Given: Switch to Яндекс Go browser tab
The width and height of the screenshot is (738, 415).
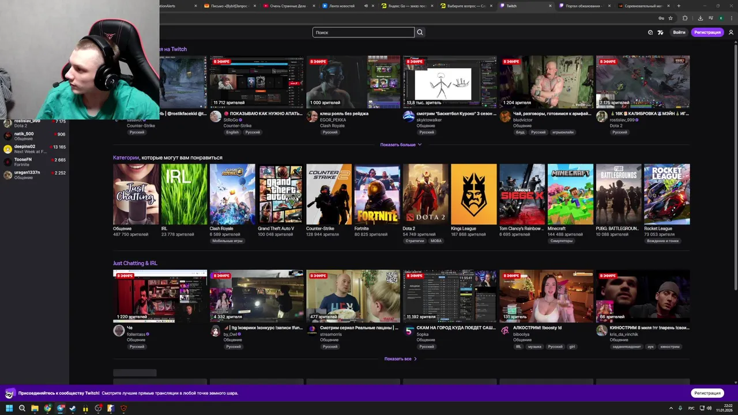Looking at the screenshot, I should (406, 6).
